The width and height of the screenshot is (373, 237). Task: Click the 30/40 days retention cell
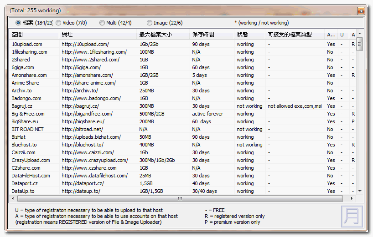pyautogui.click(x=204, y=191)
